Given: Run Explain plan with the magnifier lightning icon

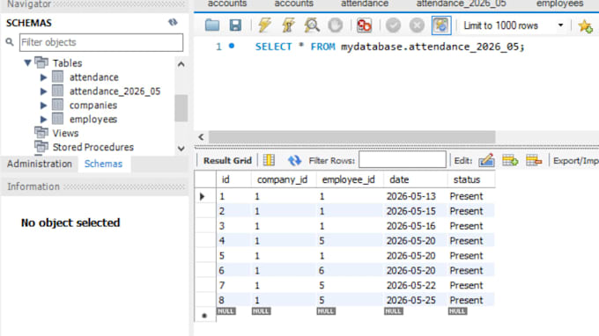Looking at the screenshot, I should tap(312, 26).
